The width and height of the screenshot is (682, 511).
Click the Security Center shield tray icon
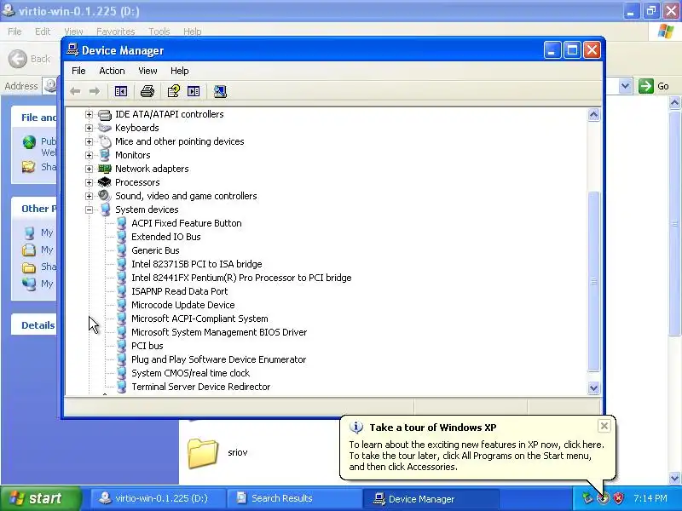618,498
